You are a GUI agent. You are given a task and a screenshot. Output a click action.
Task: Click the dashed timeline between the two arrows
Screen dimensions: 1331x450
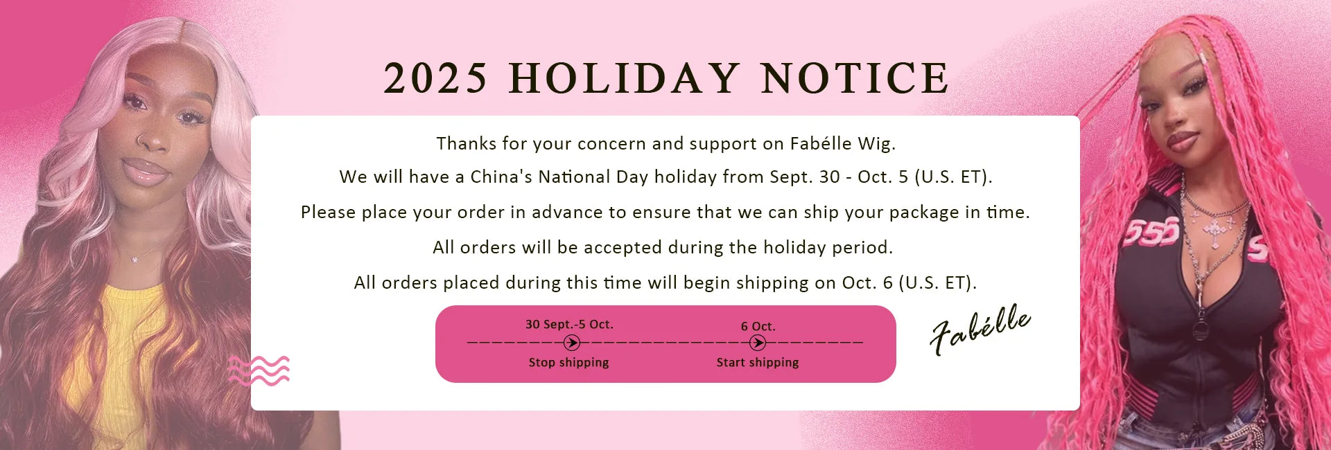coord(665,343)
